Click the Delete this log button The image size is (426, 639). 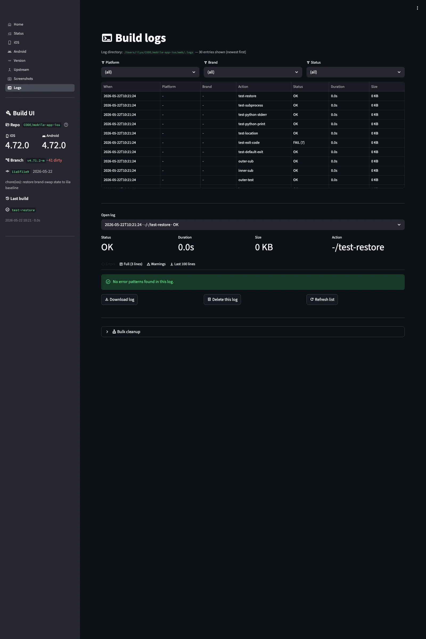pos(222,299)
